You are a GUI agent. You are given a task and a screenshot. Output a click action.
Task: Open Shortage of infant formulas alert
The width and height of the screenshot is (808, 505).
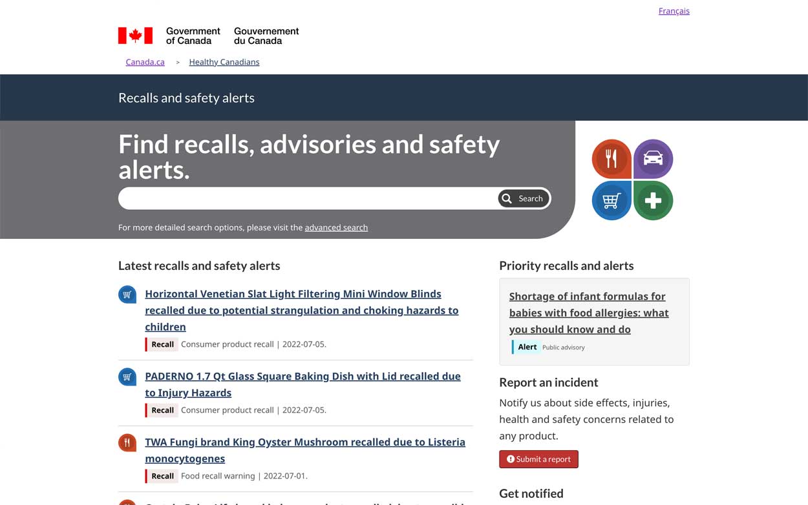click(589, 313)
